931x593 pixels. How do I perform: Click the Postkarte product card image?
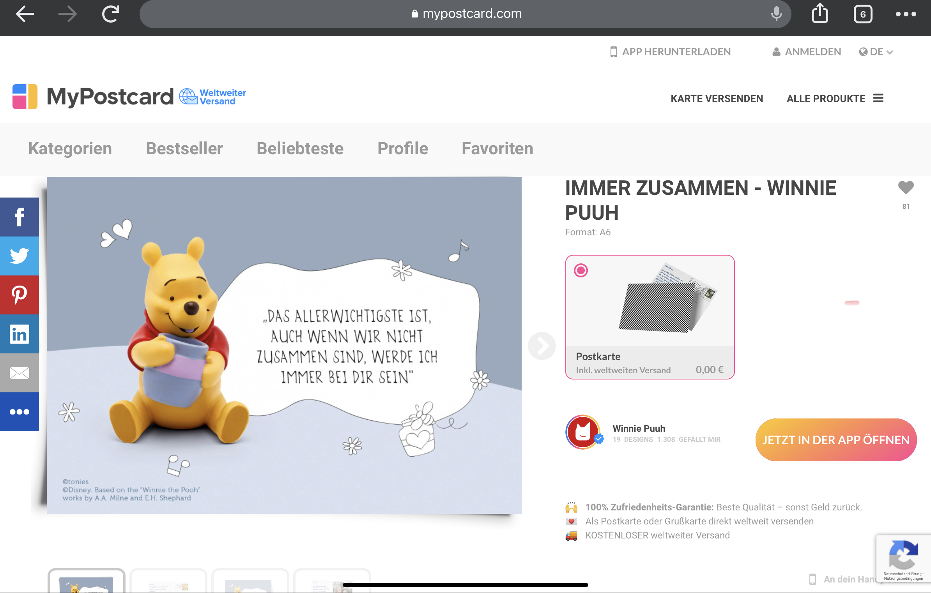pos(668,298)
